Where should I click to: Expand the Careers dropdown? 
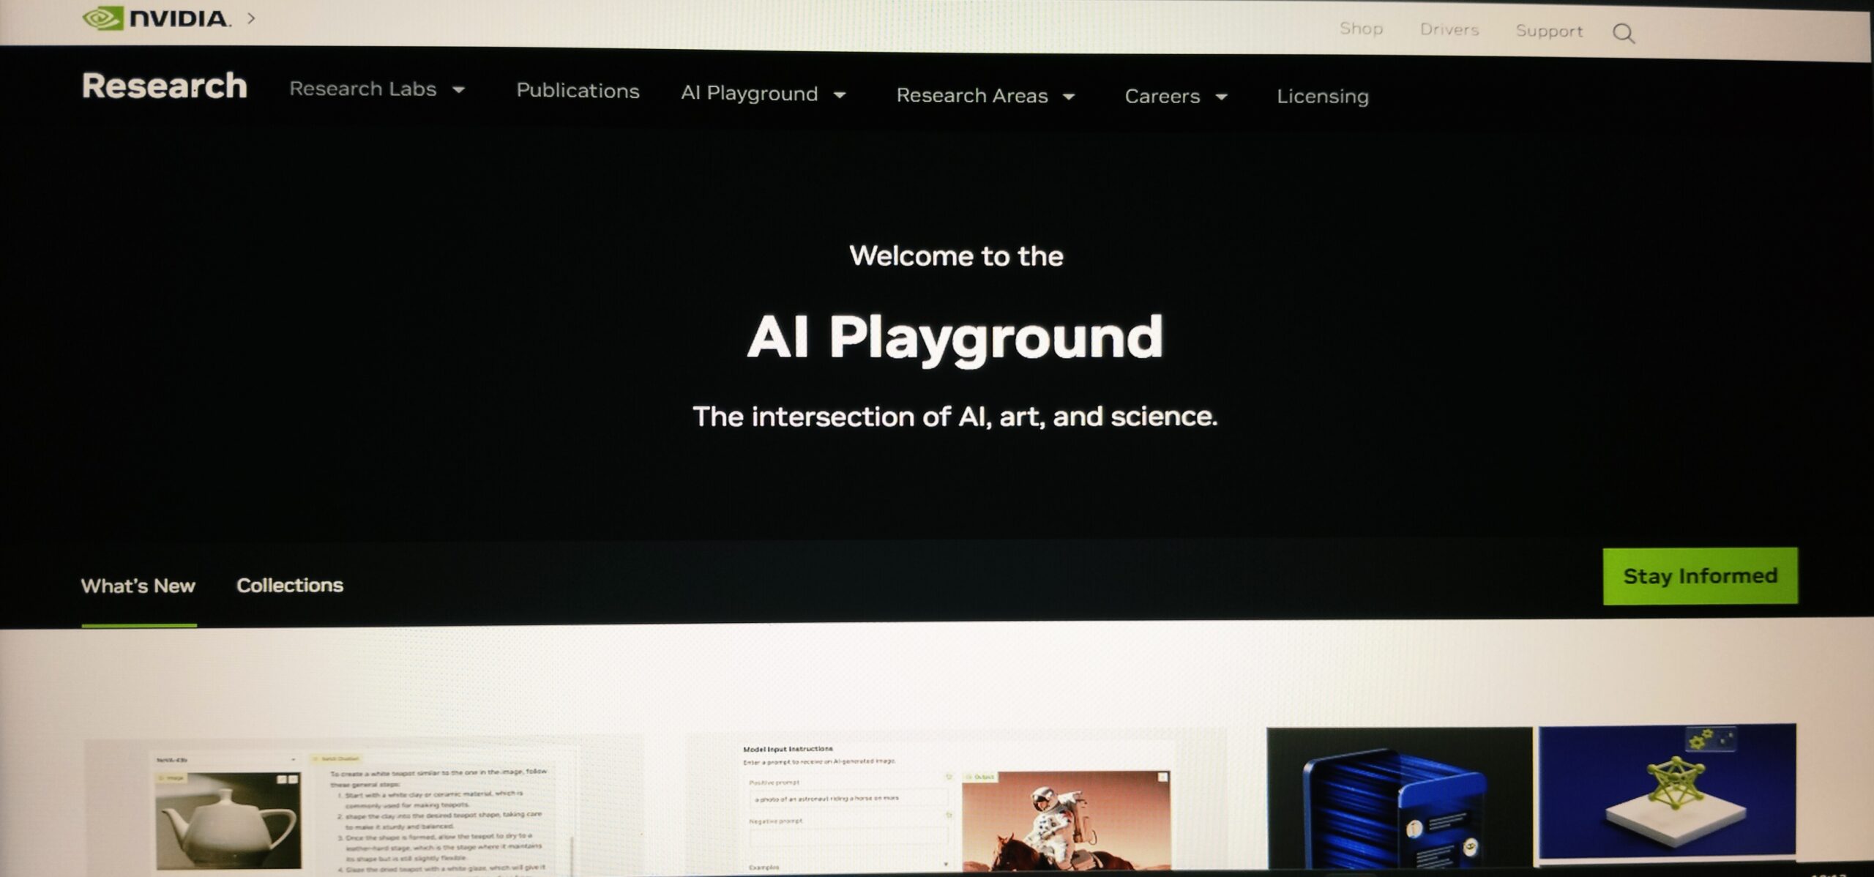coord(1176,97)
